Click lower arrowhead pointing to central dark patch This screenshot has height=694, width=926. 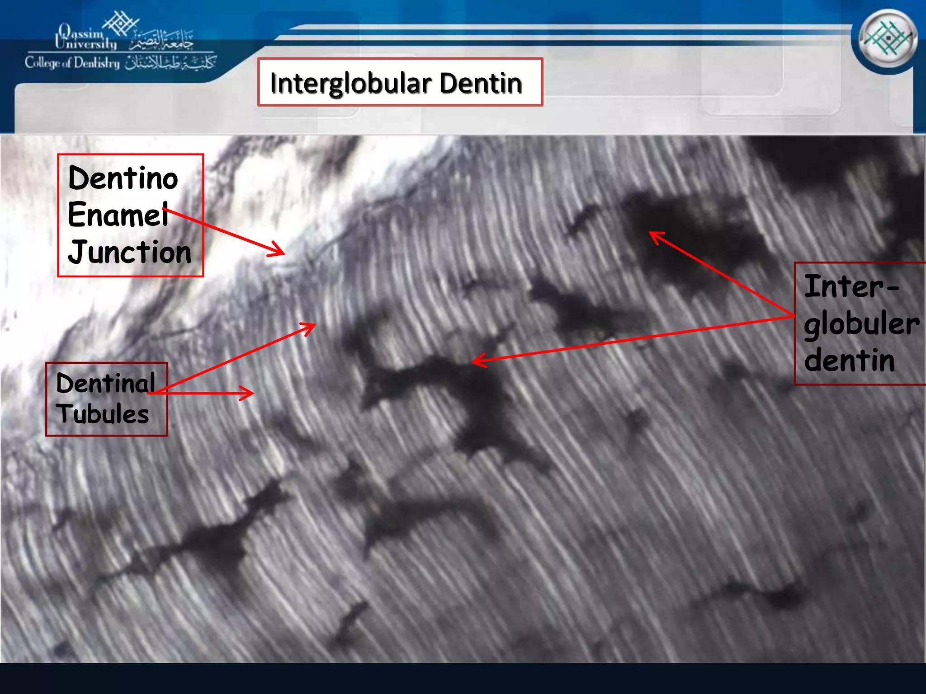click(x=477, y=361)
